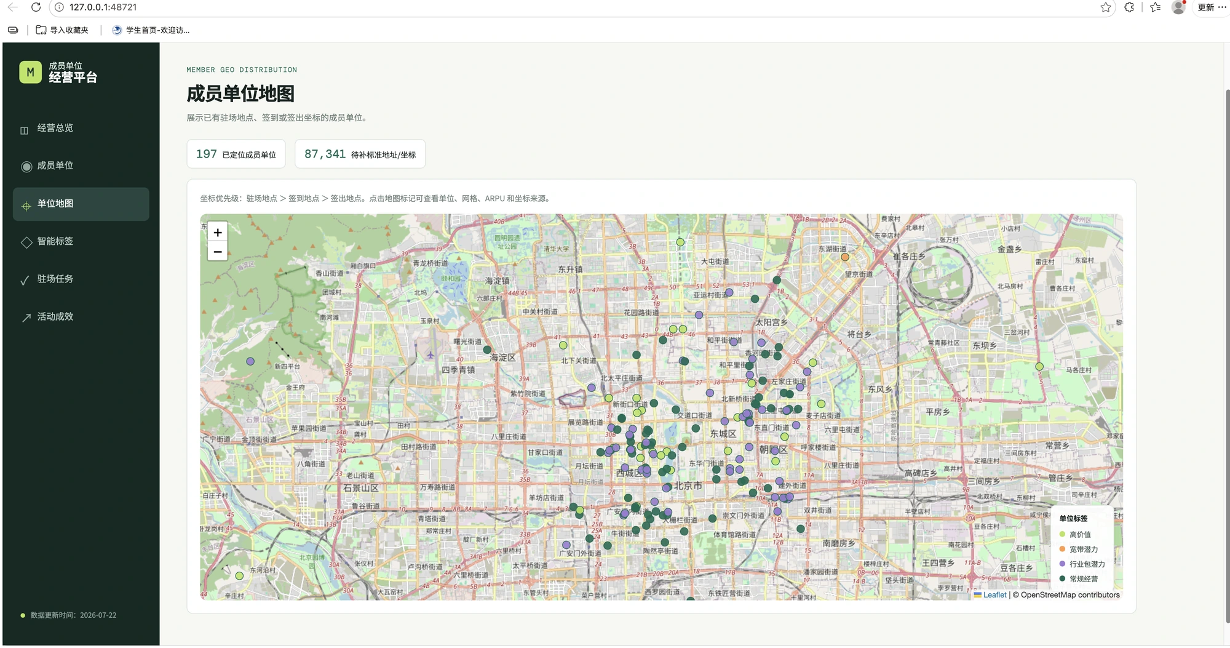Click the 展示已有驻场地点 subtitle text

277,118
